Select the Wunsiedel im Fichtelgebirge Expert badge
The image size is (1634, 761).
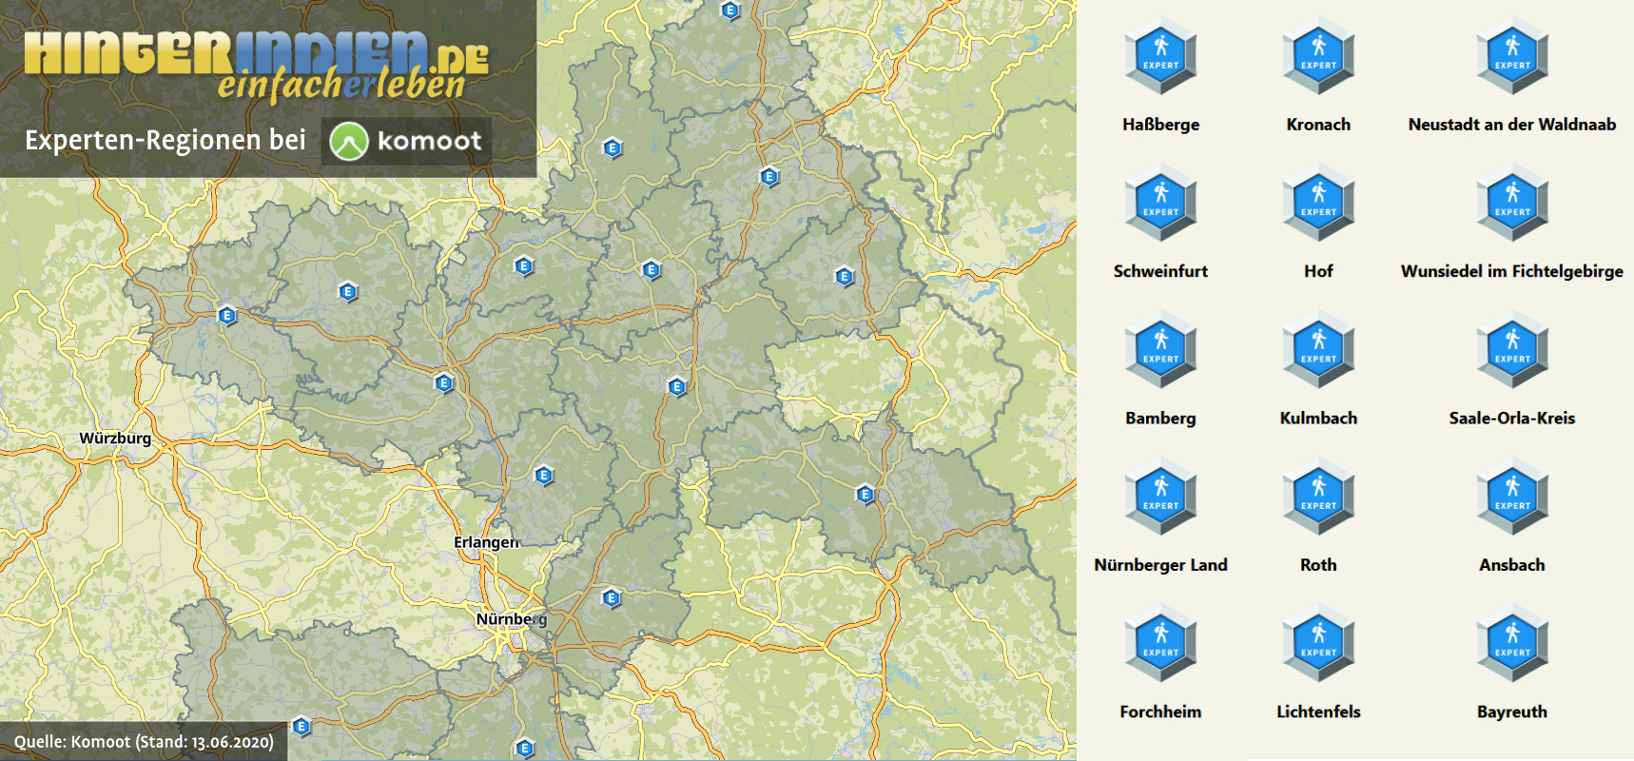tap(1512, 202)
